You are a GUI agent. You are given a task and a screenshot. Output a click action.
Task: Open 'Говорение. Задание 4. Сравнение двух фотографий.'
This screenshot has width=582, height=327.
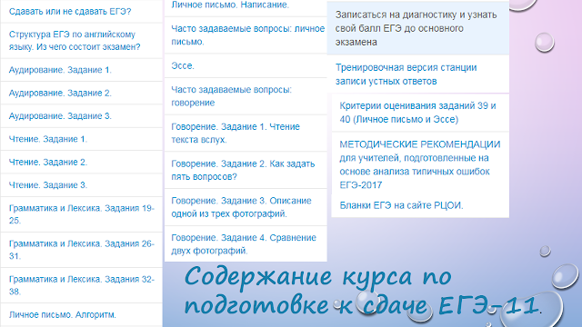point(244,244)
